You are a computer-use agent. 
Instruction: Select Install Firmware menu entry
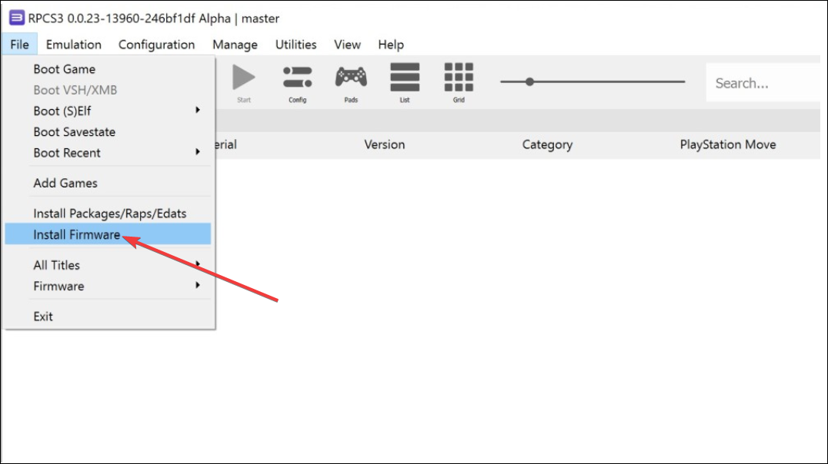point(77,234)
